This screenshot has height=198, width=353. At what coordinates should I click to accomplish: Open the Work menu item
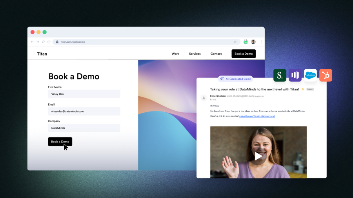click(175, 54)
